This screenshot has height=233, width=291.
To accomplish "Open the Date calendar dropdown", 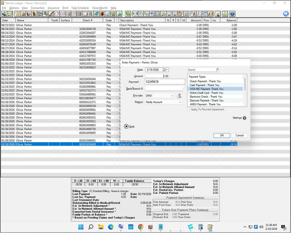I will [x=165, y=70].
